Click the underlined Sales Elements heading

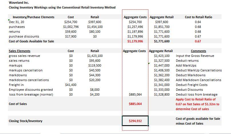click(19, 51)
